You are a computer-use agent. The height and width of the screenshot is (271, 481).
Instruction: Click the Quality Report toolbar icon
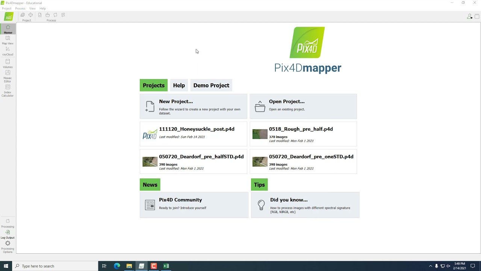coord(39,15)
